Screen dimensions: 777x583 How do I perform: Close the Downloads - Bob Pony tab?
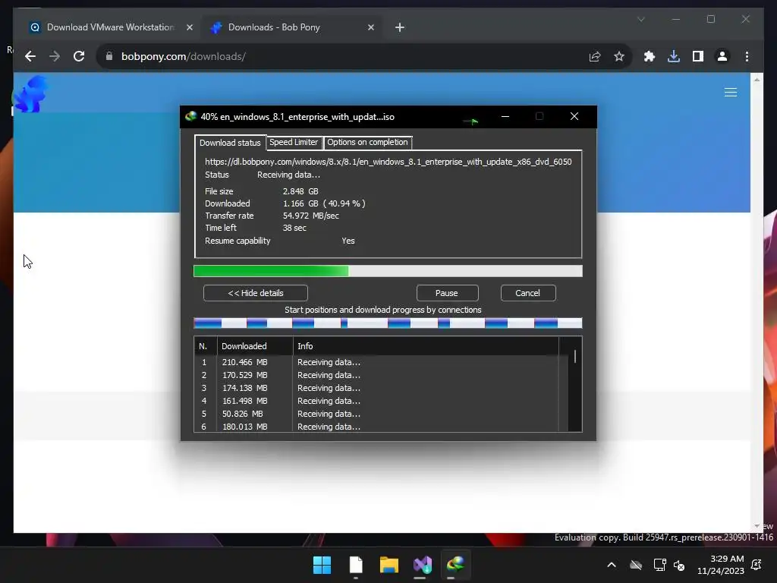coord(370,27)
